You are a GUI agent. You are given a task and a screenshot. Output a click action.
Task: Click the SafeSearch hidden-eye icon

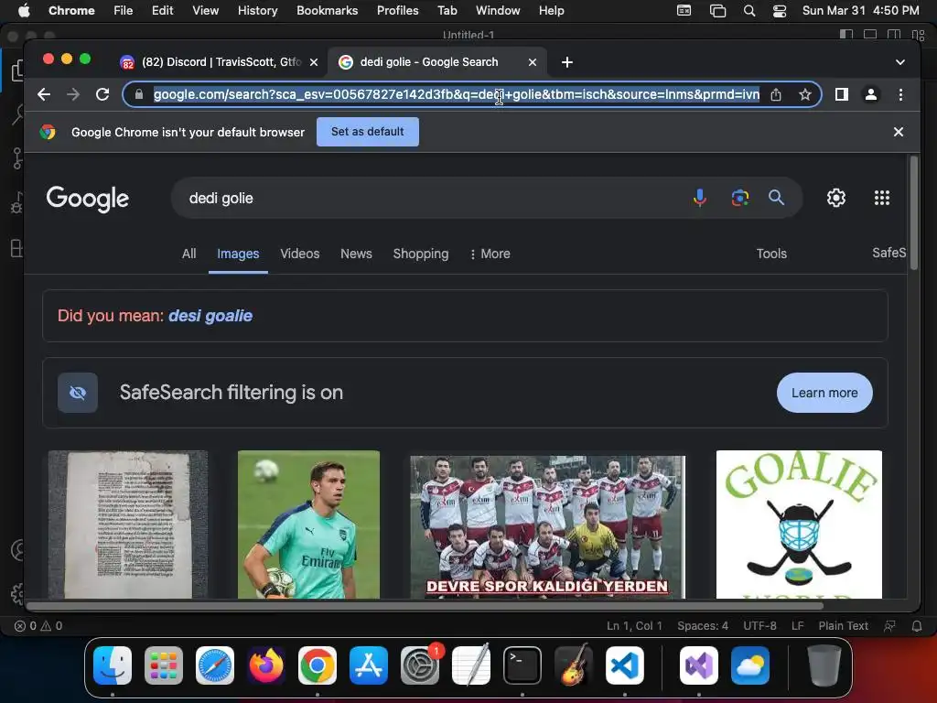tap(78, 393)
